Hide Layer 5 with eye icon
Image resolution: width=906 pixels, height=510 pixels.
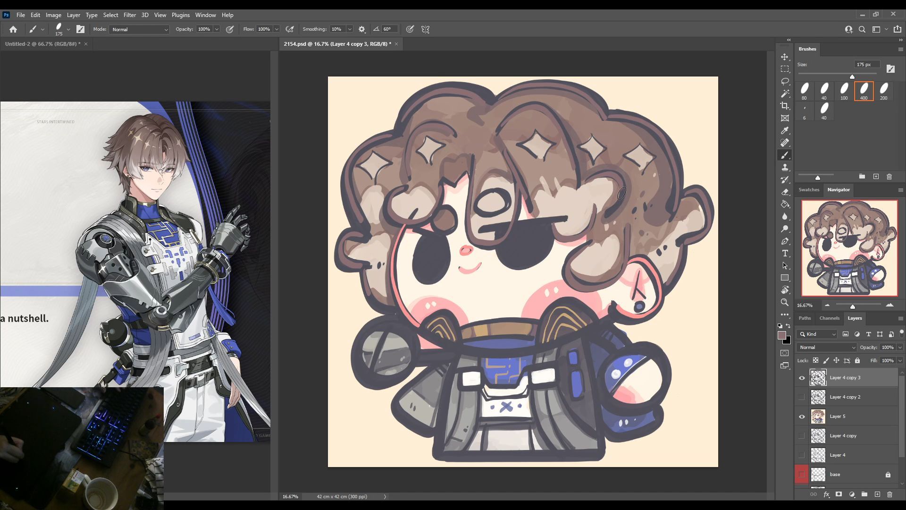coord(802,416)
